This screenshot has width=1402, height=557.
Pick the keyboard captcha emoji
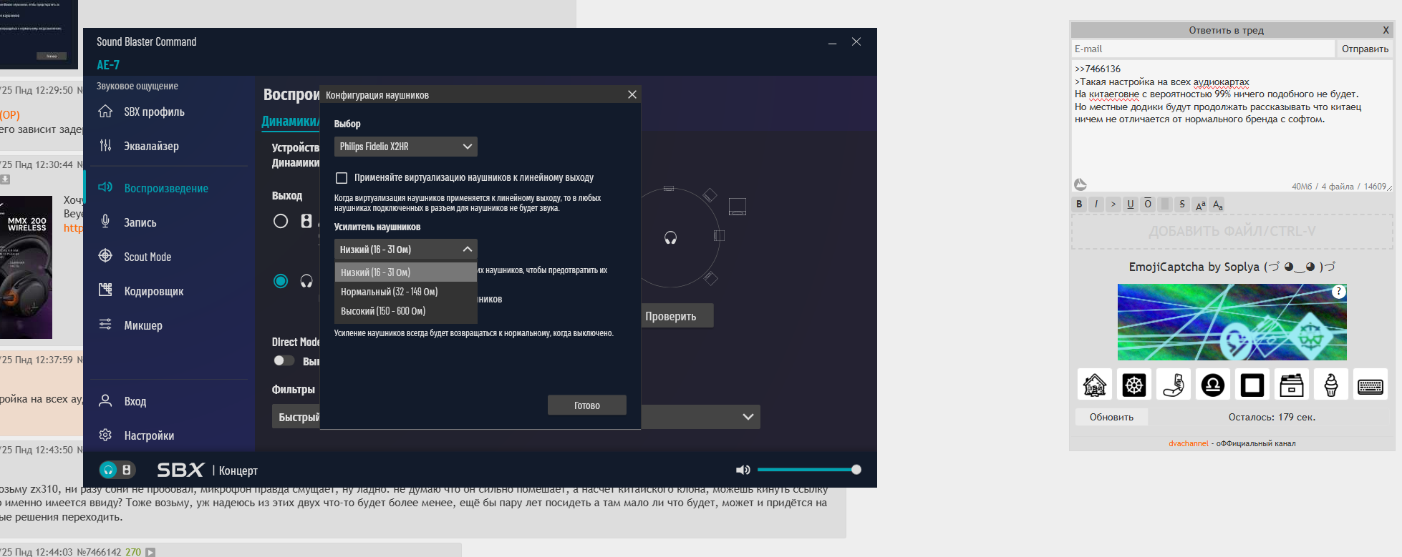pos(1370,385)
